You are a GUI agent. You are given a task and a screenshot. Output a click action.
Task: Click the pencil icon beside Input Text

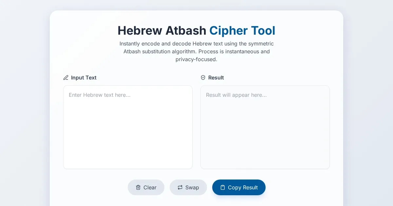(x=66, y=77)
